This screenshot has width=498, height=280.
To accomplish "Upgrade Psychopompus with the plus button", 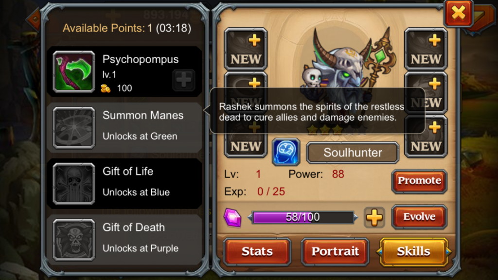I will tap(183, 80).
